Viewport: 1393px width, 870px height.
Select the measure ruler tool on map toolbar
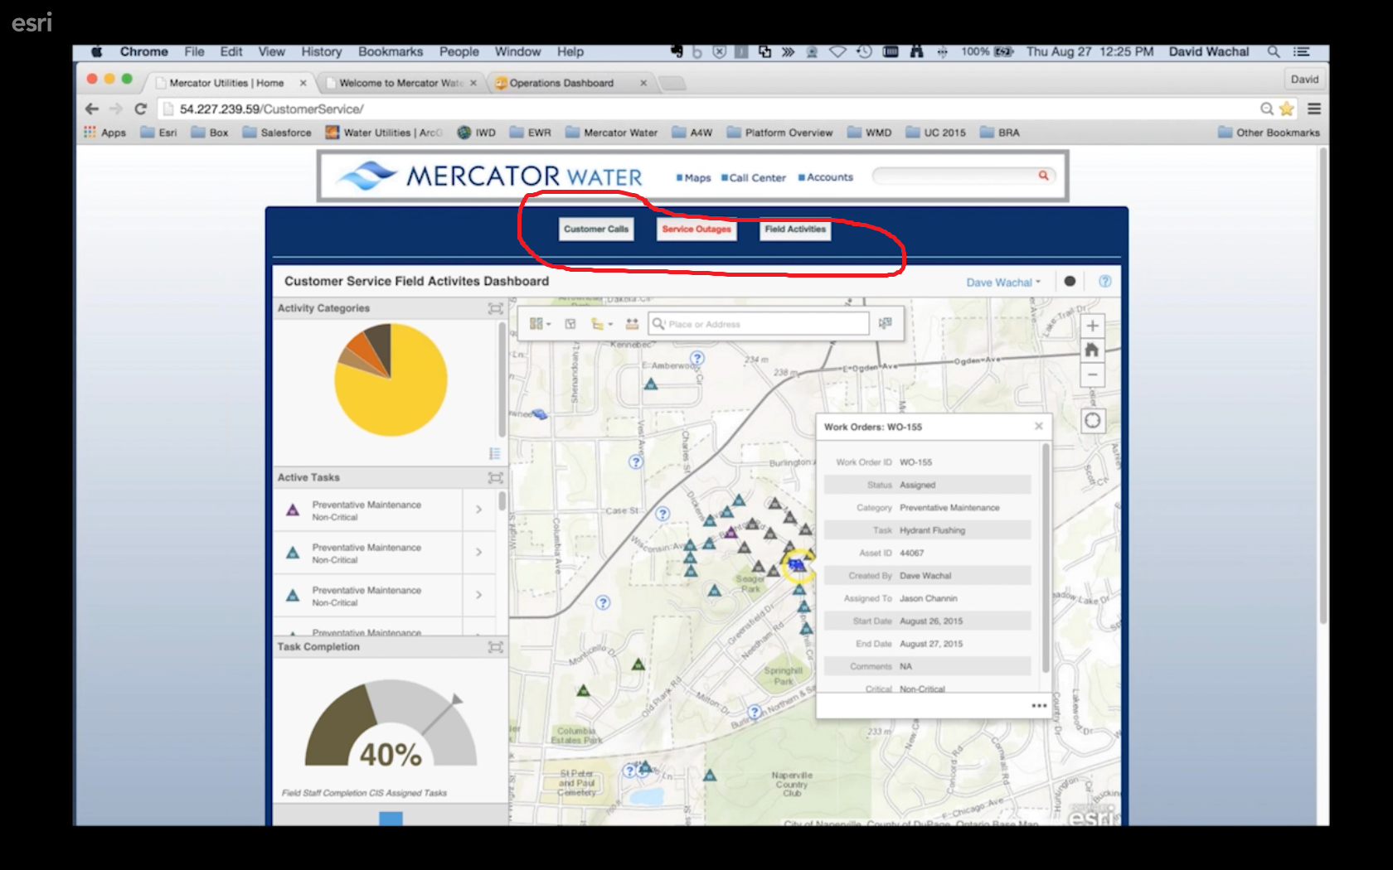632,324
